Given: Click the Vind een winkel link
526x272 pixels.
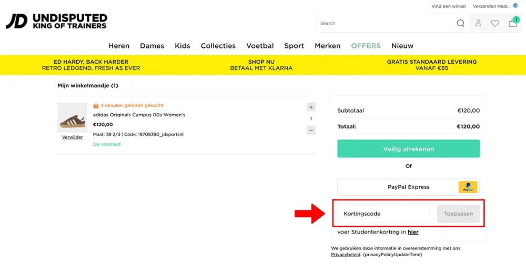Looking at the screenshot, I should (x=448, y=6).
